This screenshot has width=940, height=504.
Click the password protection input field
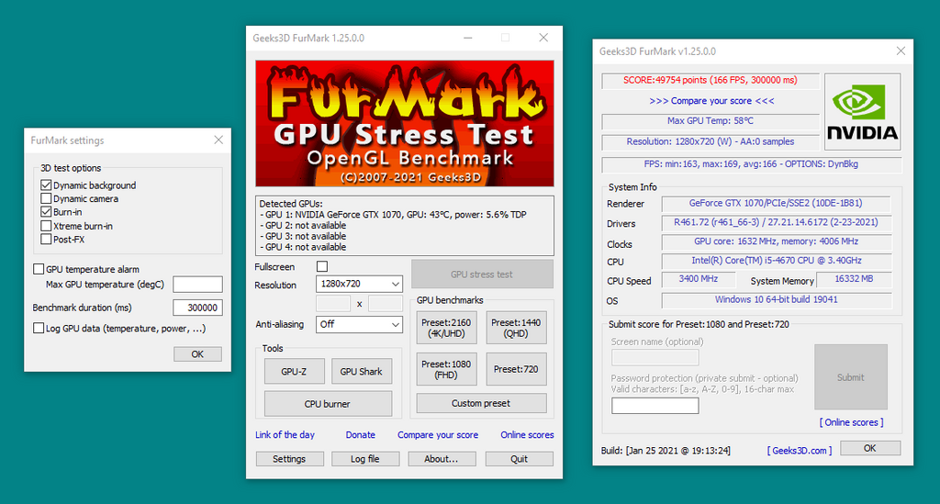tap(655, 406)
